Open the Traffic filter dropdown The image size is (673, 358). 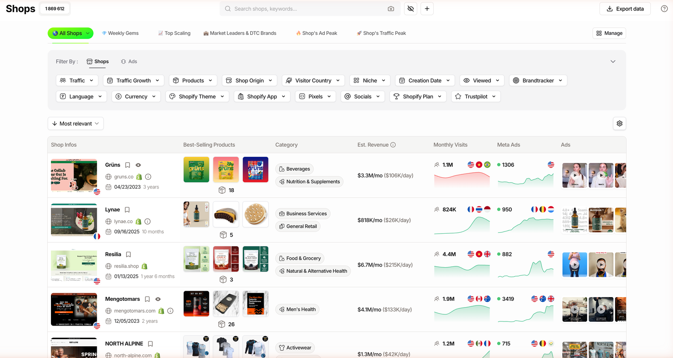click(77, 81)
